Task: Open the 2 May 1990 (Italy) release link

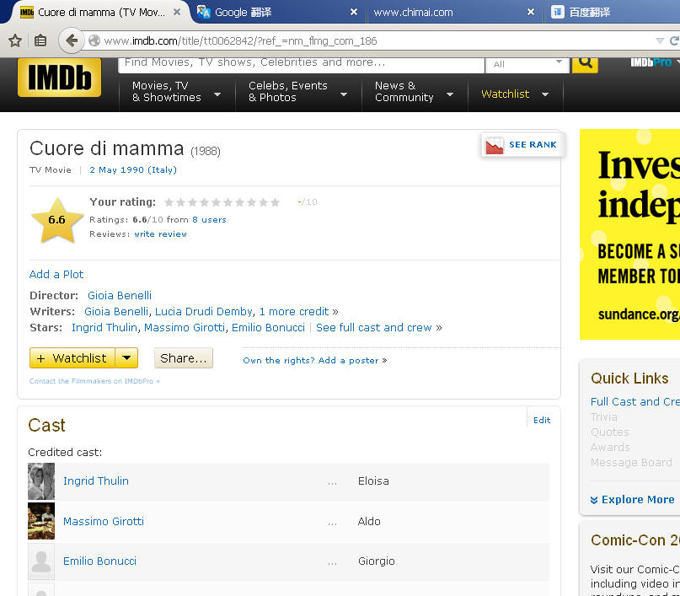Action: click(133, 170)
